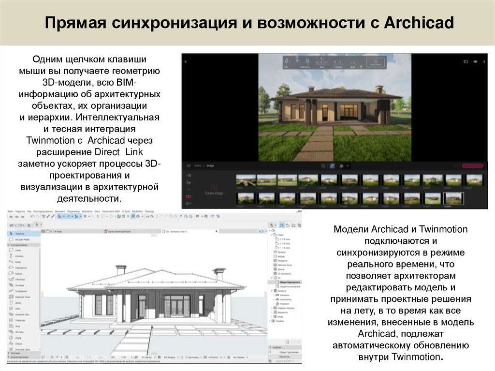Click the plus icon in Twinmotion dock bar

348,166
